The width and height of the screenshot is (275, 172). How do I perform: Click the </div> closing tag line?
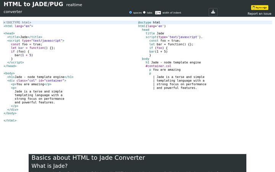tap(13, 110)
